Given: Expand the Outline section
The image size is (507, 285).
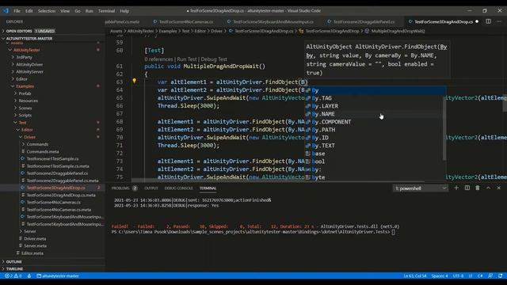Looking at the screenshot, I should pos(14,262).
